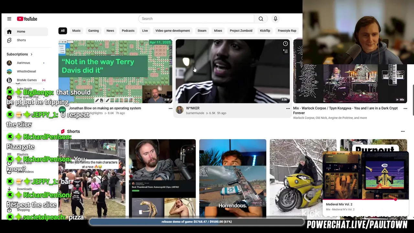Click the Shopping sidebar icon

[x=9, y=210]
